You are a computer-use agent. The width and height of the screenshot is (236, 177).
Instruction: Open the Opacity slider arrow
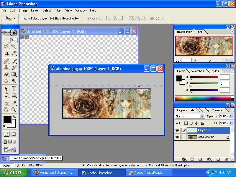[x=231, y=116]
